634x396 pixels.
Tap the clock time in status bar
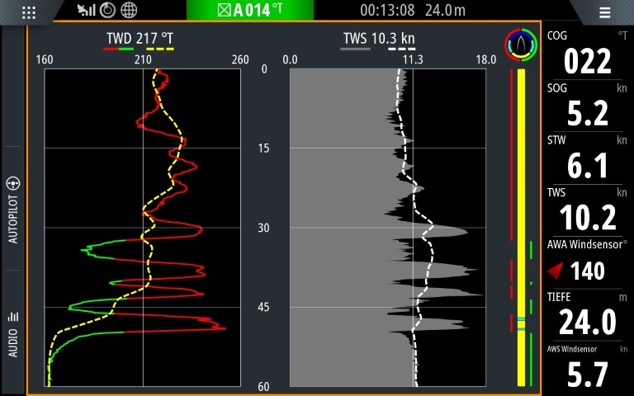(x=387, y=11)
